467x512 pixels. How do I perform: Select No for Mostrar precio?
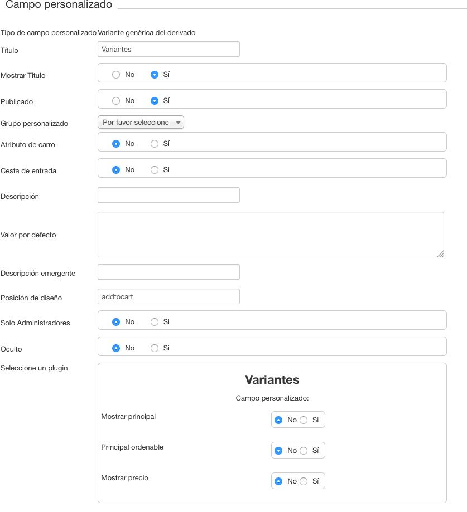278,481
